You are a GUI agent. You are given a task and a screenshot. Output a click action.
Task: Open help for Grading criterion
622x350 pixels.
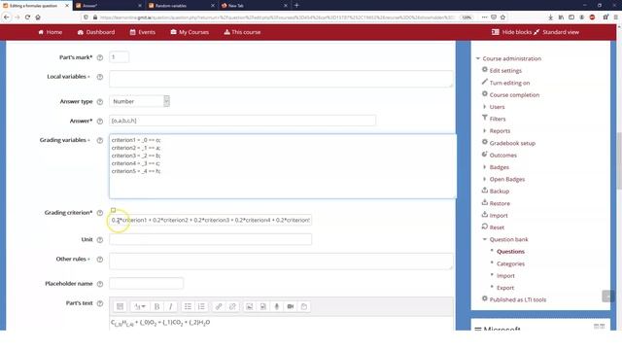pos(100,213)
